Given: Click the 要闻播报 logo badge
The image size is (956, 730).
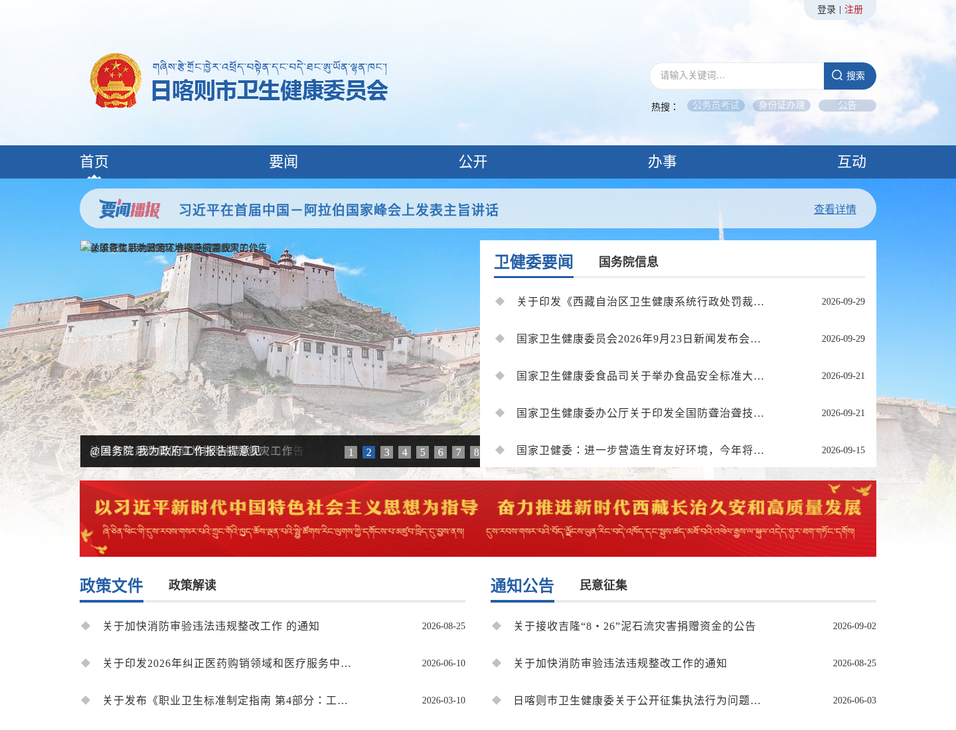Looking at the screenshot, I should click(129, 209).
